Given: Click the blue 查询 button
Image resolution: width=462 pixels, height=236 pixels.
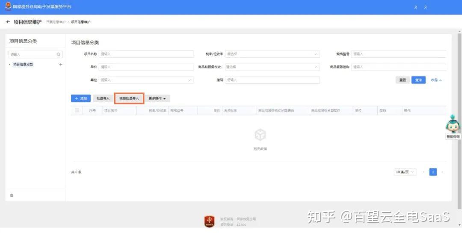Looking at the screenshot, I should [418, 80].
